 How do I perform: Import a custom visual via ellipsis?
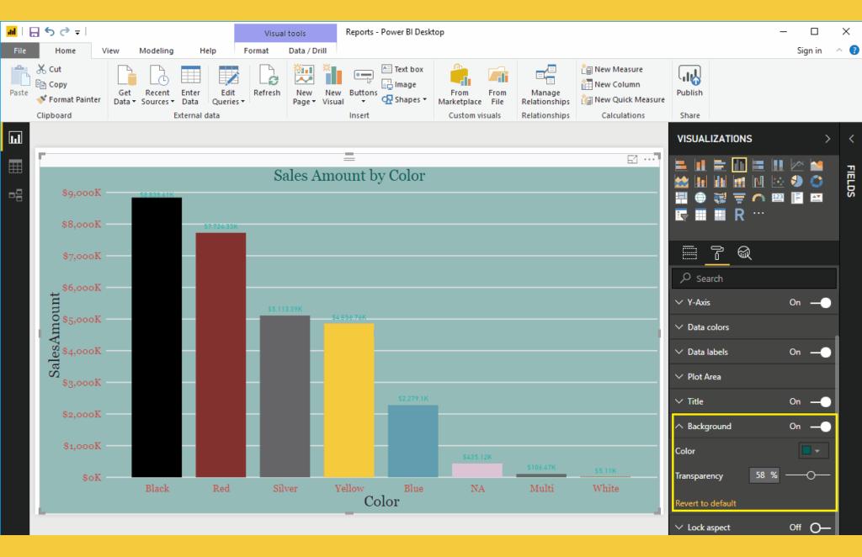tap(758, 213)
